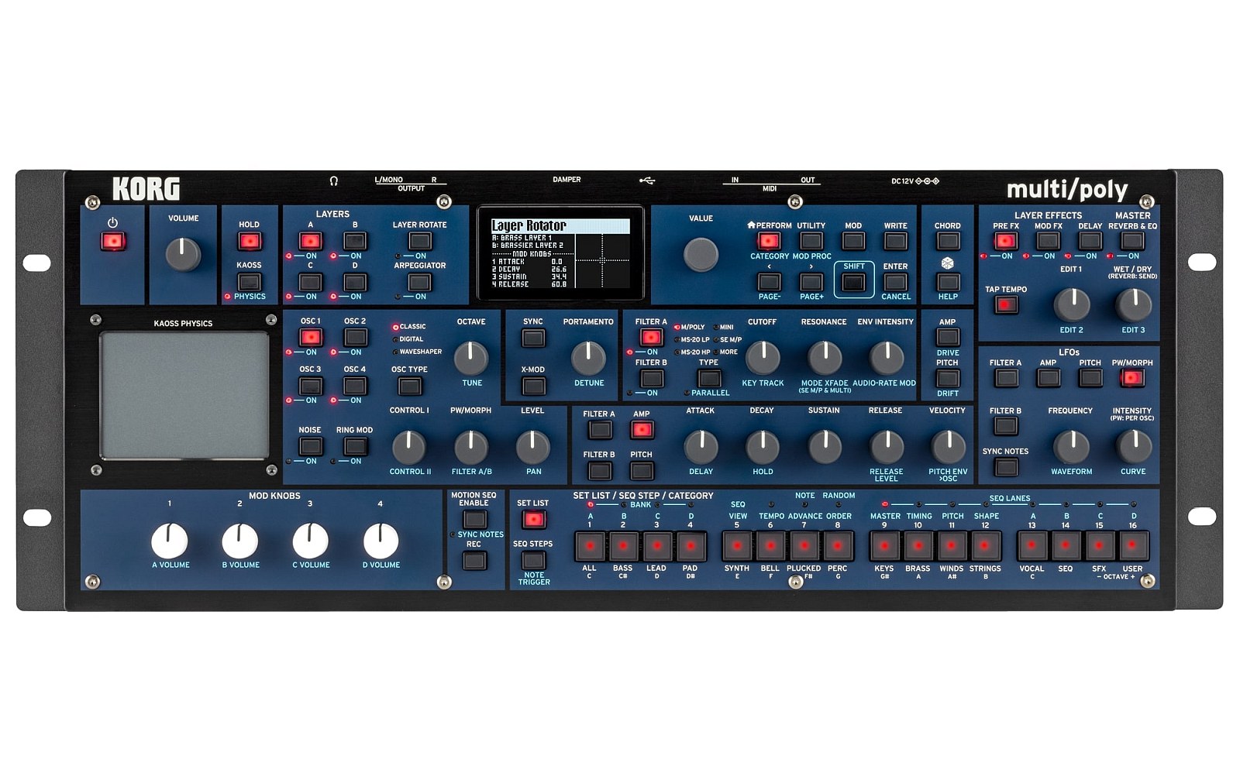This screenshot has height=780, width=1240.
Task: Toggle the red power button
Action: tap(113, 242)
